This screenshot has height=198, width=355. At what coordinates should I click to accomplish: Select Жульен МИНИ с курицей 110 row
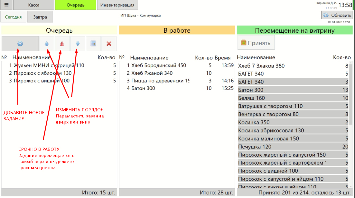click(48, 65)
